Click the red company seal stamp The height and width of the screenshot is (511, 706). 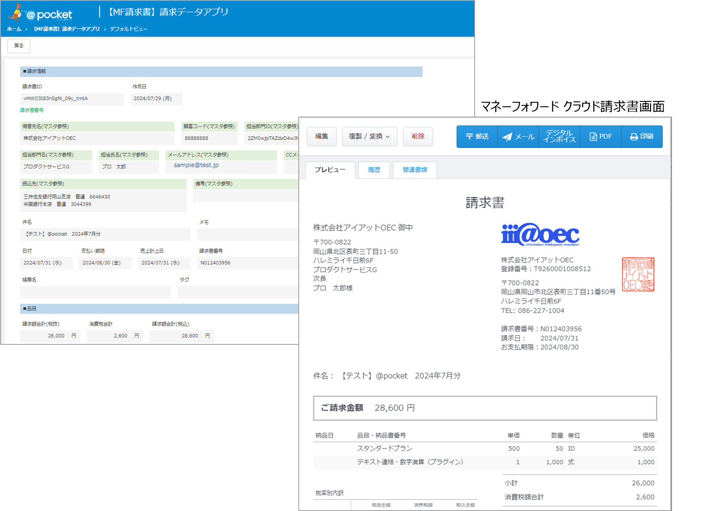[x=638, y=274]
